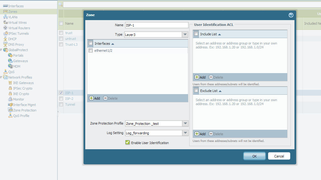Screen dimensions: 321x180
Task: Edit the zone Name field
Action: 157,25
